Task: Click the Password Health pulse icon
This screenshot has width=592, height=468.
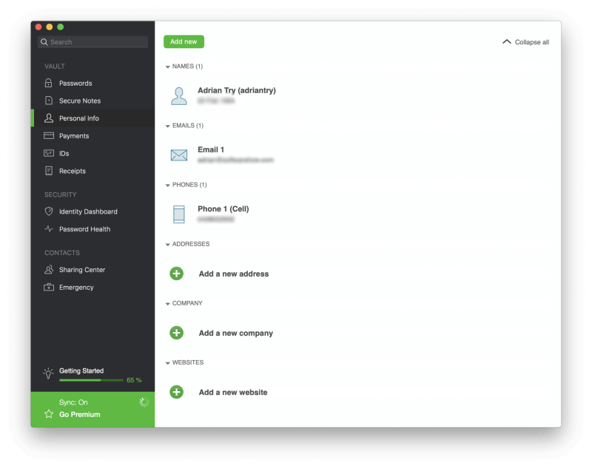Action: click(48, 229)
